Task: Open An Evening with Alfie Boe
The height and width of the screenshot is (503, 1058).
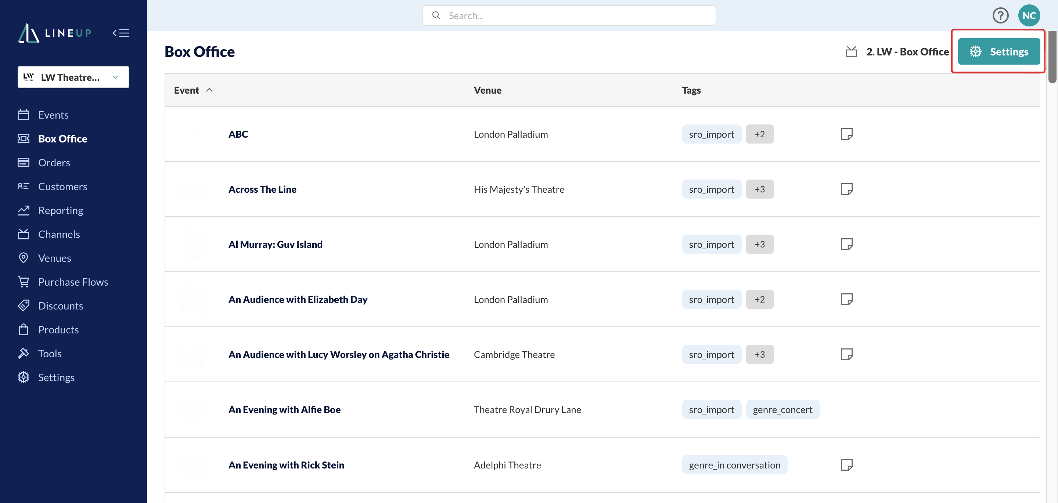Action: (x=284, y=409)
